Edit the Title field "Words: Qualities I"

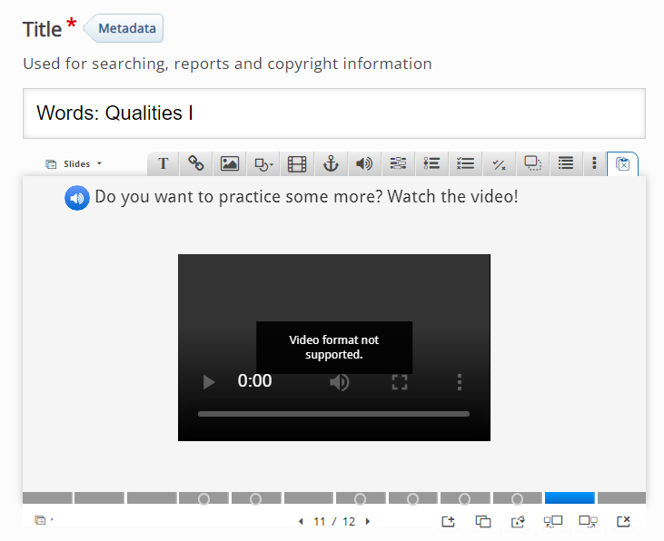click(334, 113)
